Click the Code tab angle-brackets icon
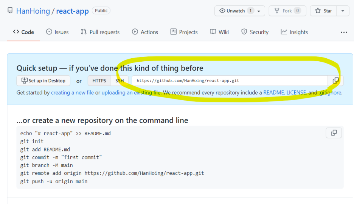Image resolution: width=354 pixels, height=204 pixels. click(x=16, y=32)
